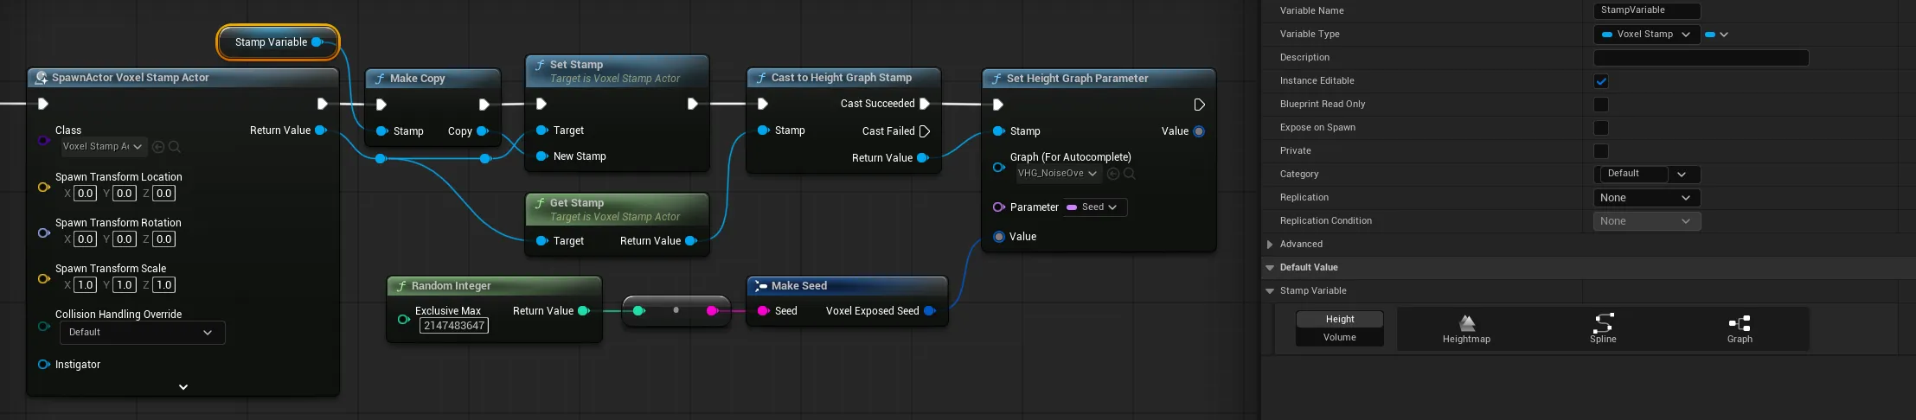The image size is (1916, 420).
Task: Switch to the Height tab
Action: (x=1339, y=320)
